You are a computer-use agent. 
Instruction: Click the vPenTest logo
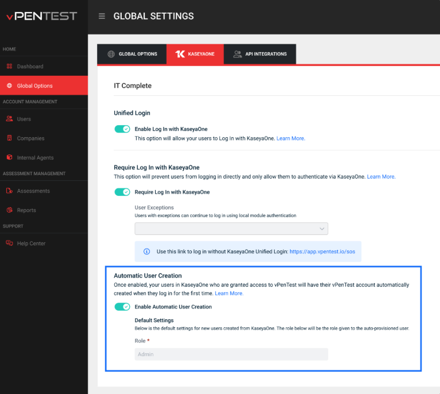(x=41, y=16)
